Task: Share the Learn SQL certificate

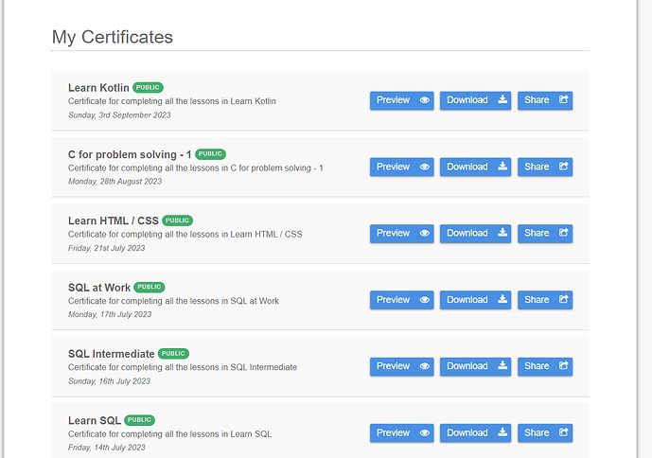Action: pyautogui.click(x=545, y=433)
